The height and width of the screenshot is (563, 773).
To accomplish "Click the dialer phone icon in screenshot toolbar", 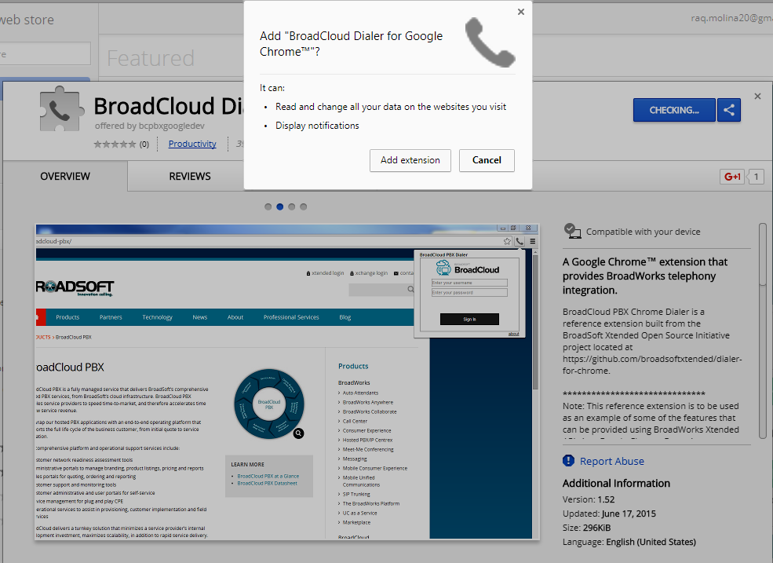I will click(520, 241).
